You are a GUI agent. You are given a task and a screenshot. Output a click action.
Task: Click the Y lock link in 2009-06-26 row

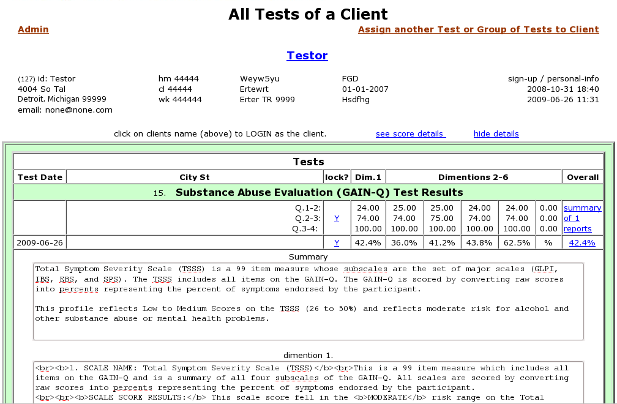(337, 243)
